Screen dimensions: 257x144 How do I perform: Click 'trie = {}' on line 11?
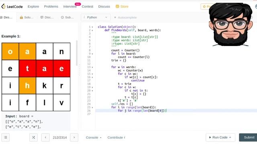tap(119, 60)
